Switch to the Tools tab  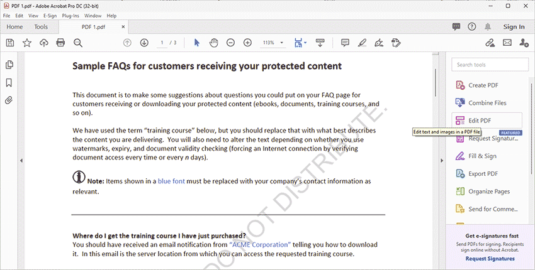click(41, 27)
